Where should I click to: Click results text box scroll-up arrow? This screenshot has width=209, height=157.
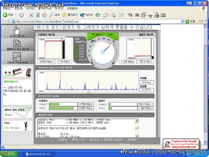pos(137,121)
